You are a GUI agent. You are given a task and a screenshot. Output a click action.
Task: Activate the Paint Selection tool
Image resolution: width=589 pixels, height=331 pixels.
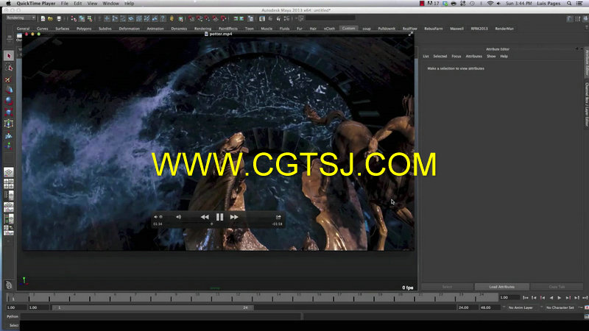pyautogui.click(x=9, y=79)
